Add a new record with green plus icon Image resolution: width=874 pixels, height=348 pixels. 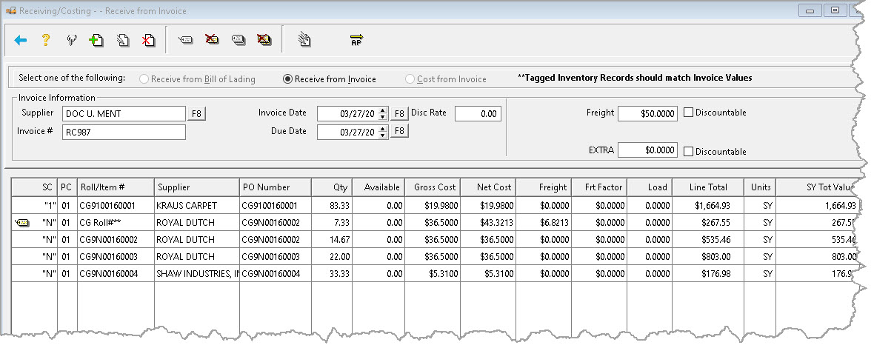click(96, 40)
